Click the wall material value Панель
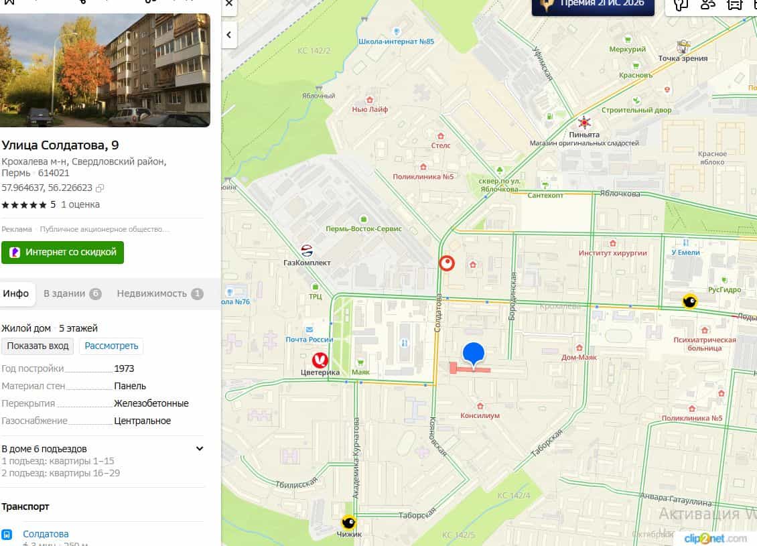Screen dimensions: 757x546 (x=130, y=386)
